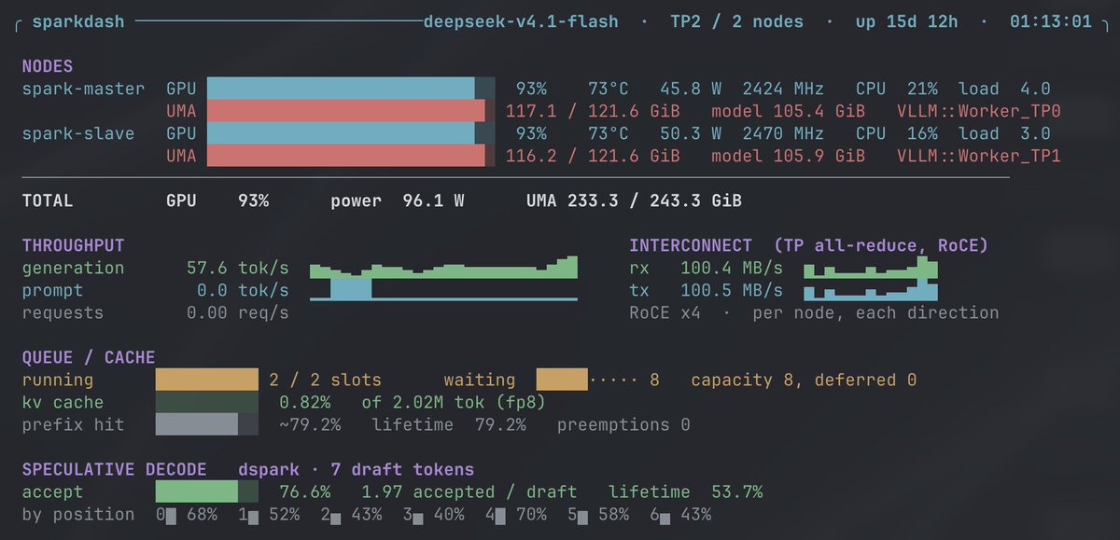1120x540 pixels.
Task: Click the 'QUEUE / CACHE' section heading
Action: (89, 357)
